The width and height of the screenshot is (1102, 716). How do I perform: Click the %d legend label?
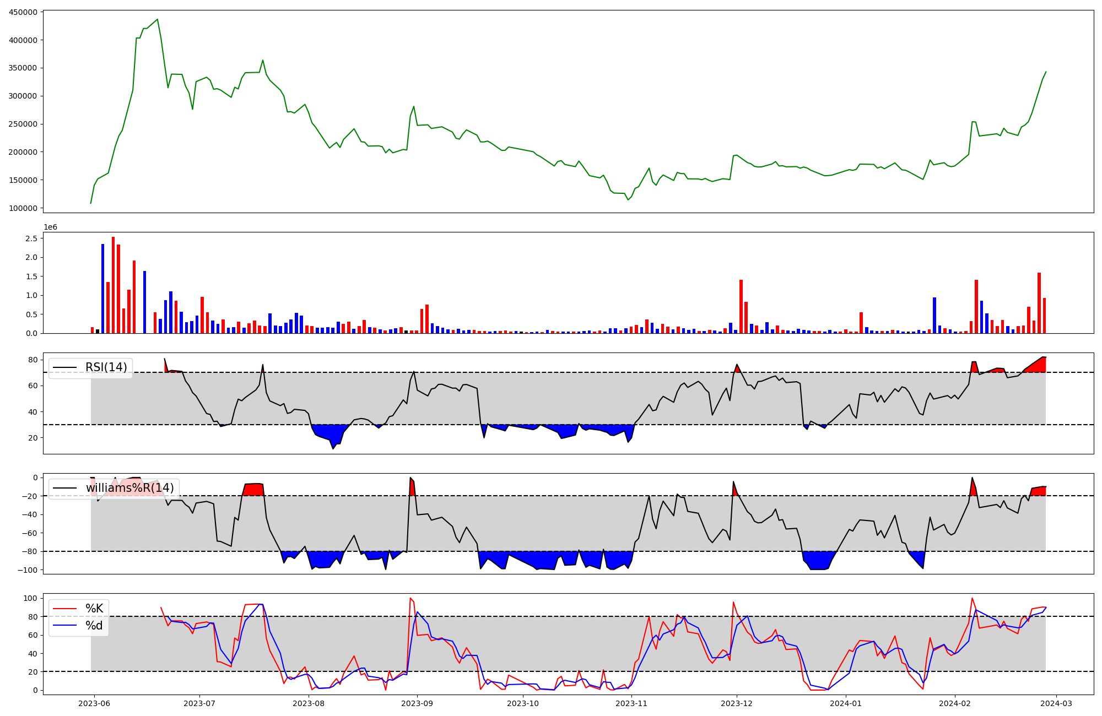(x=94, y=626)
